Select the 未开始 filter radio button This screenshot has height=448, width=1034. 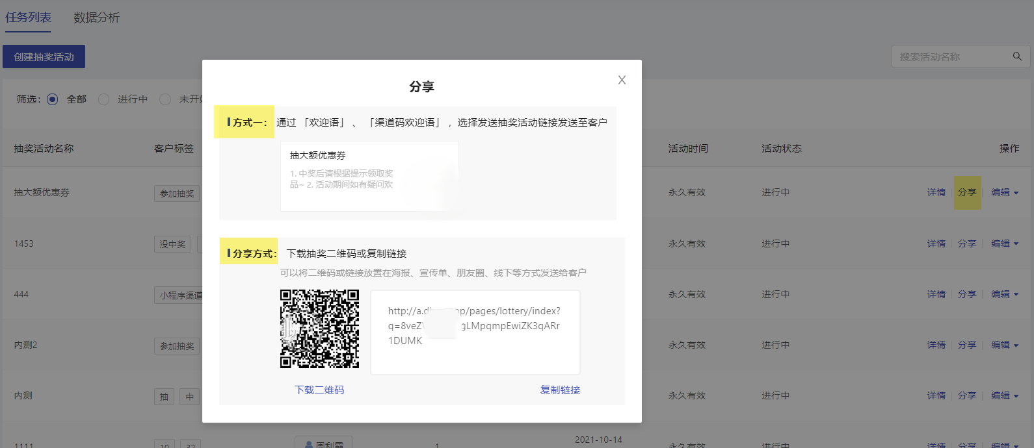point(165,99)
